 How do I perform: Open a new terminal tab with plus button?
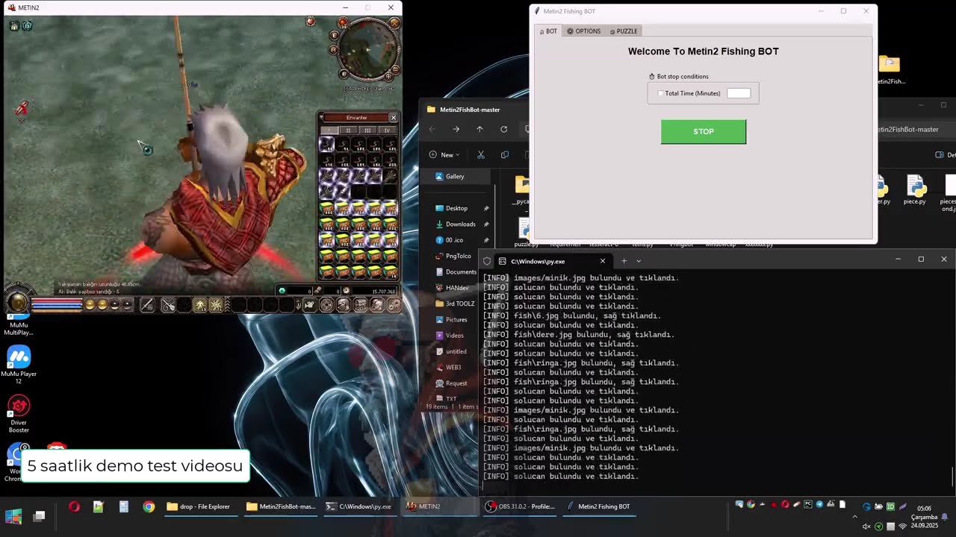pos(624,261)
